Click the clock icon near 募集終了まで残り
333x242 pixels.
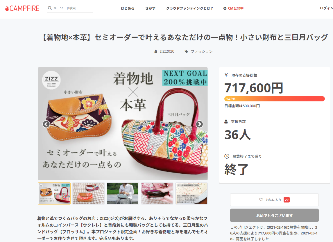click(227, 156)
